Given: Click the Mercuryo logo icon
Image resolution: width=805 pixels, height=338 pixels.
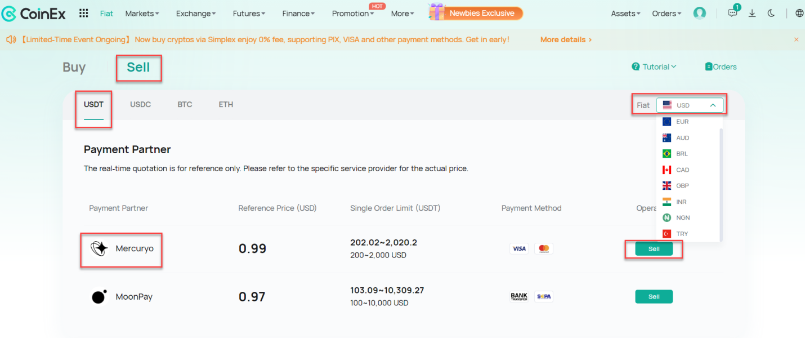Looking at the screenshot, I should click(x=99, y=248).
